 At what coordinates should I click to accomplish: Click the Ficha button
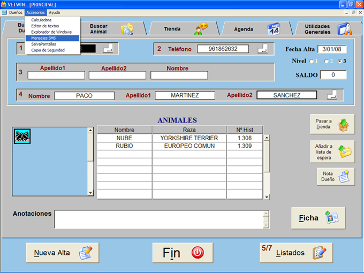tap(318, 218)
